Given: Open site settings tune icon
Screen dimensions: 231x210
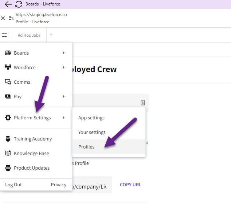Looking at the screenshot, I should pyautogui.click(x=11, y=18).
